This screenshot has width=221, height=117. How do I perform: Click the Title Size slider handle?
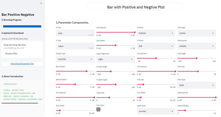[198, 71]
